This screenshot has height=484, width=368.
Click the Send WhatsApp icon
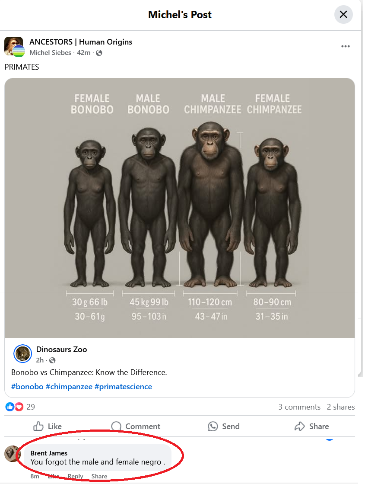point(213,426)
